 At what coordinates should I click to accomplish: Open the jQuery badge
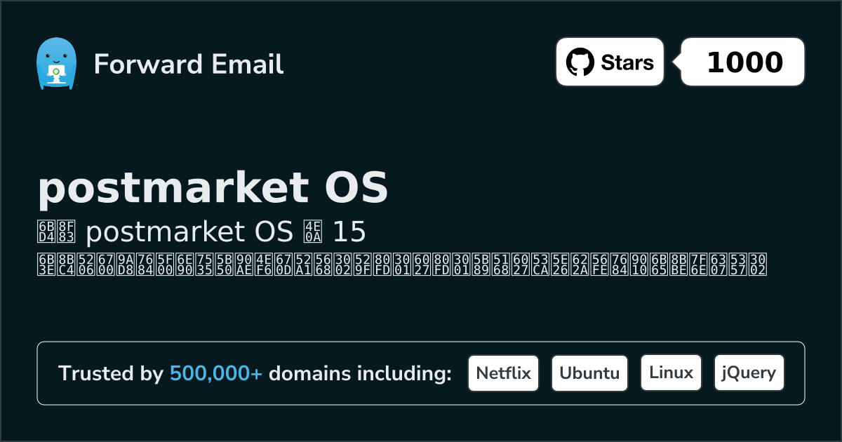tap(749, 373)
